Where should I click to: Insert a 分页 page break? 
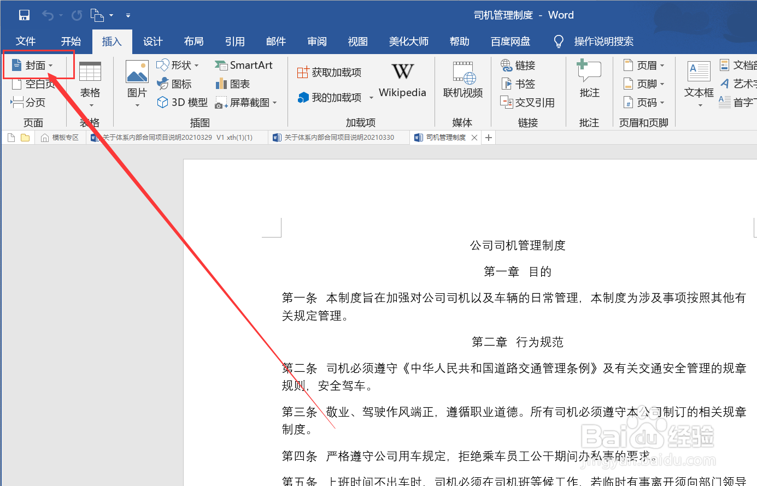31,102
